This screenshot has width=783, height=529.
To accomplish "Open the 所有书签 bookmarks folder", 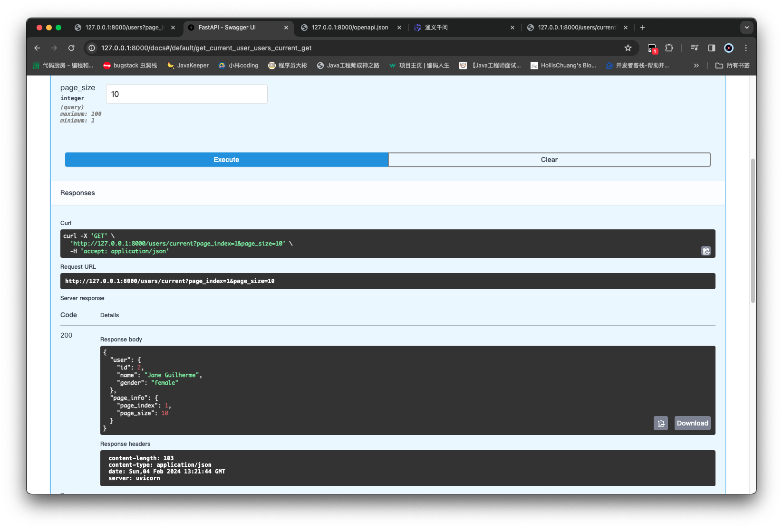I will [733, 66].
